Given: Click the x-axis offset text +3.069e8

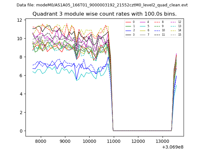Looking at the screenshot, I should point(172,147).
